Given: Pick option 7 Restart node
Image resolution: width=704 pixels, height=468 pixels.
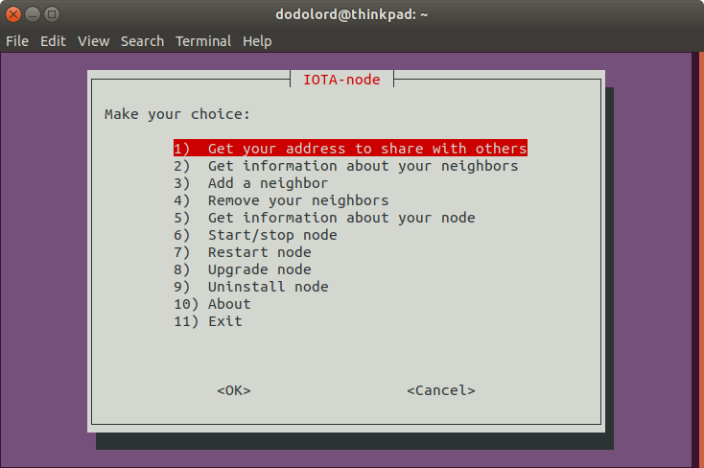Looking at the screenshot, I should [242, 252].
